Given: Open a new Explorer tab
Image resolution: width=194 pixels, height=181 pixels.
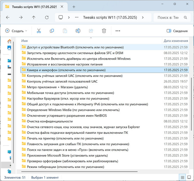Looking at the screenshot, I should coord(74,7).
